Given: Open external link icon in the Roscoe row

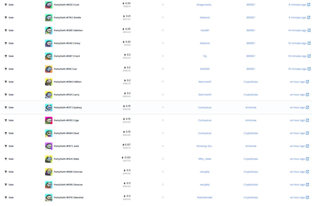Looking at the screenshot, I should [x=307, y=185].
